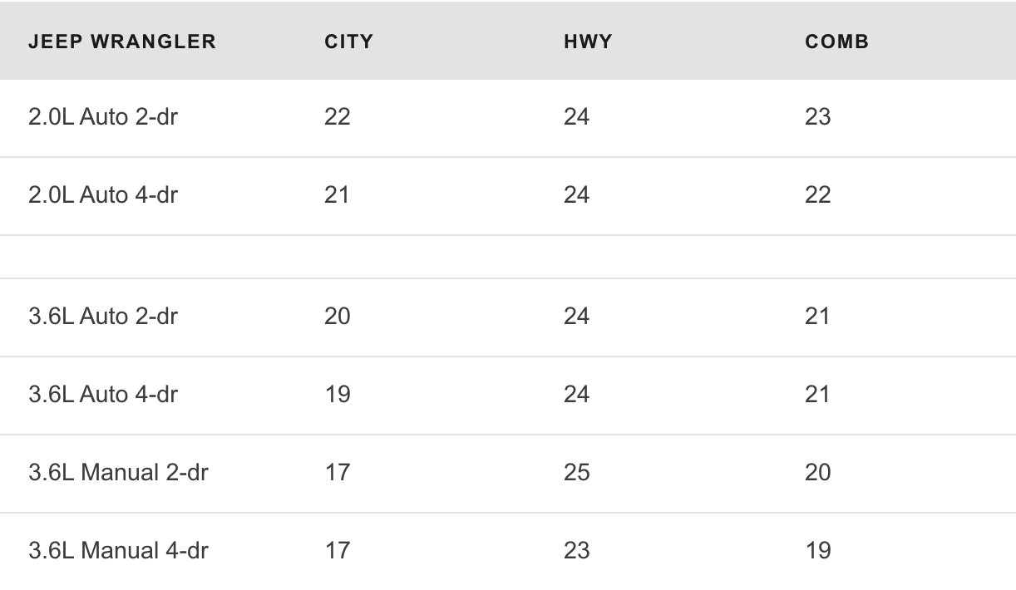The image size is (1016, 590).
Task: Click city value 20 for 3.6L Auto 2-dr
Action: [x=338, y=316]
